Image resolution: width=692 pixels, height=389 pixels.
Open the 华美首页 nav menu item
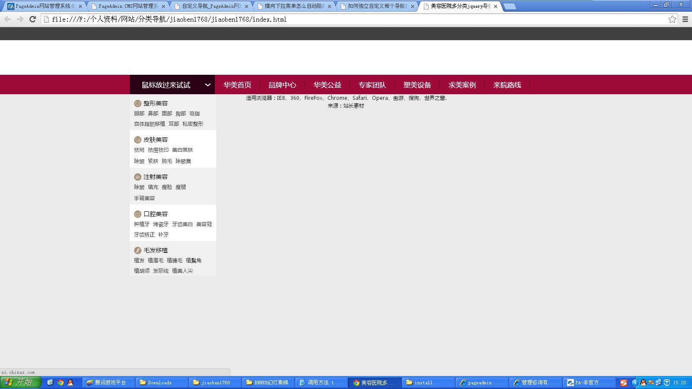click(237, 85)
